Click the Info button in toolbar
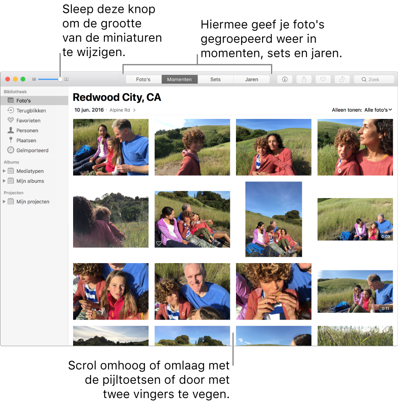 tap(285, 79)
